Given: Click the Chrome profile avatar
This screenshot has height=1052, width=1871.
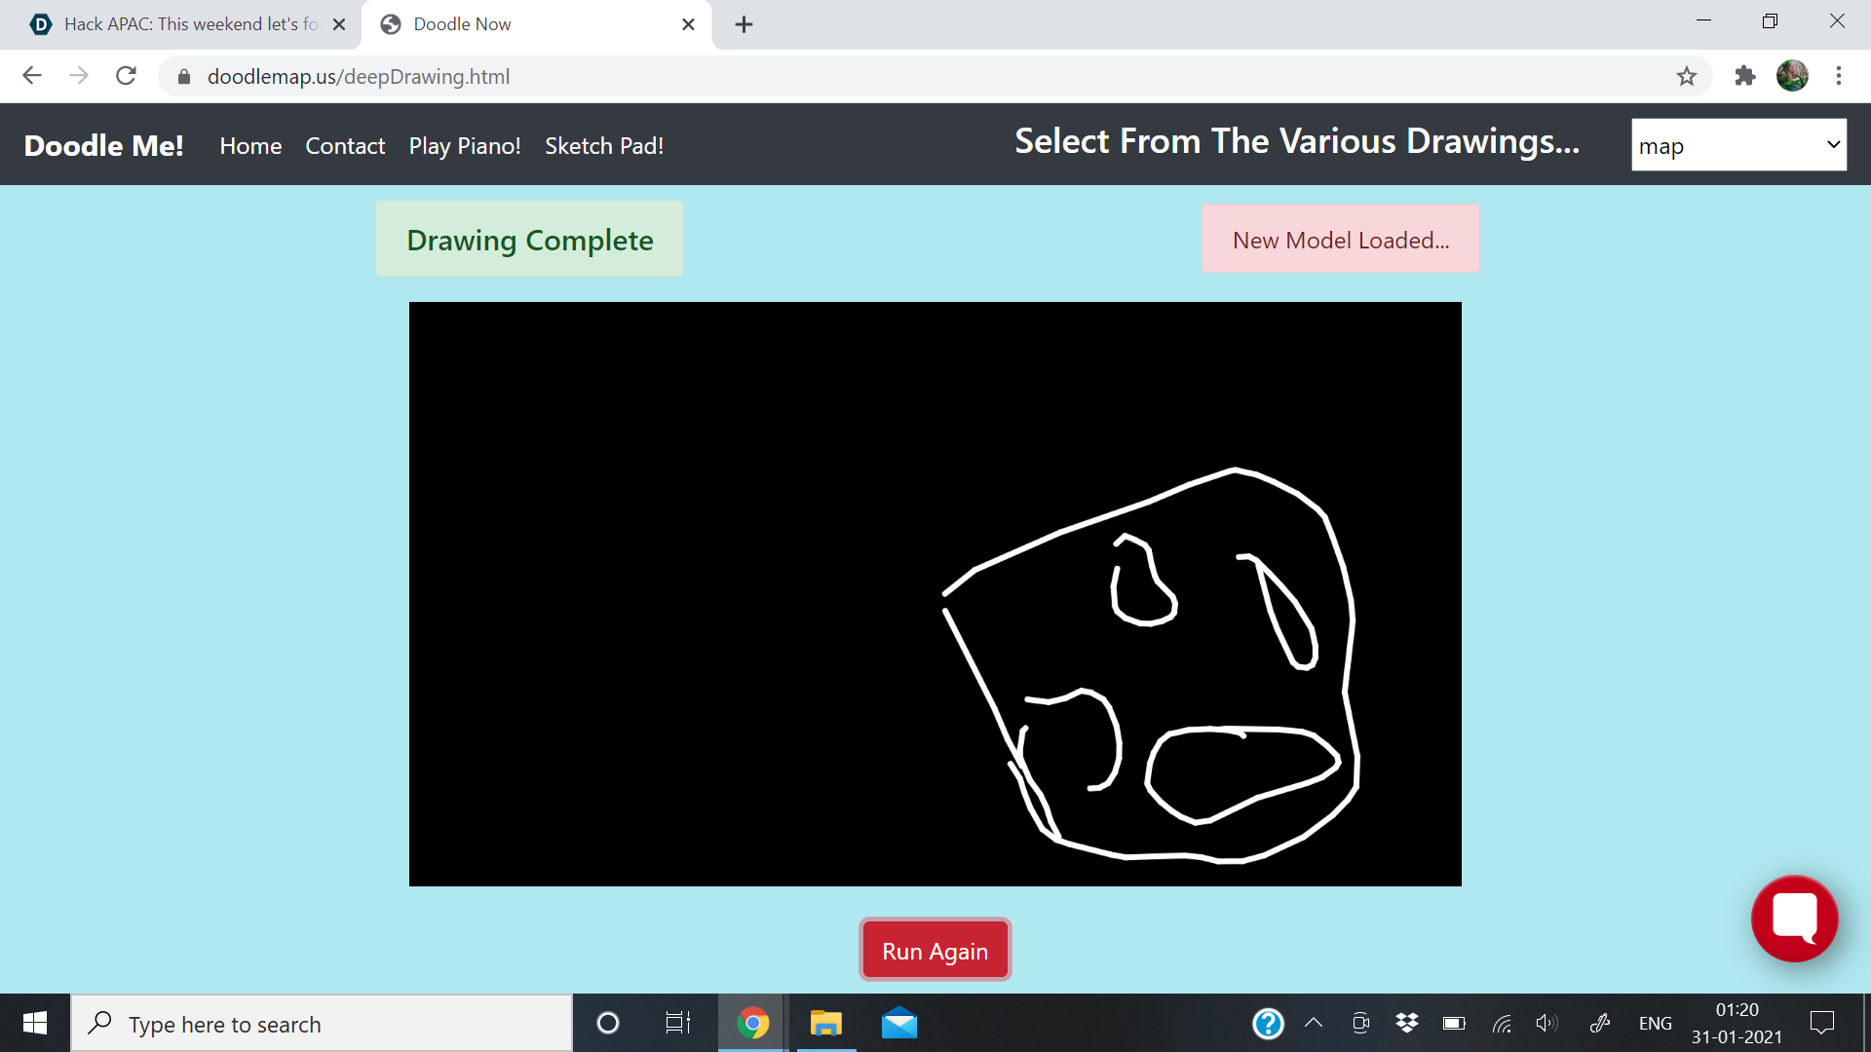Looking at the screenshot, I should click(x=1792, y=76).
